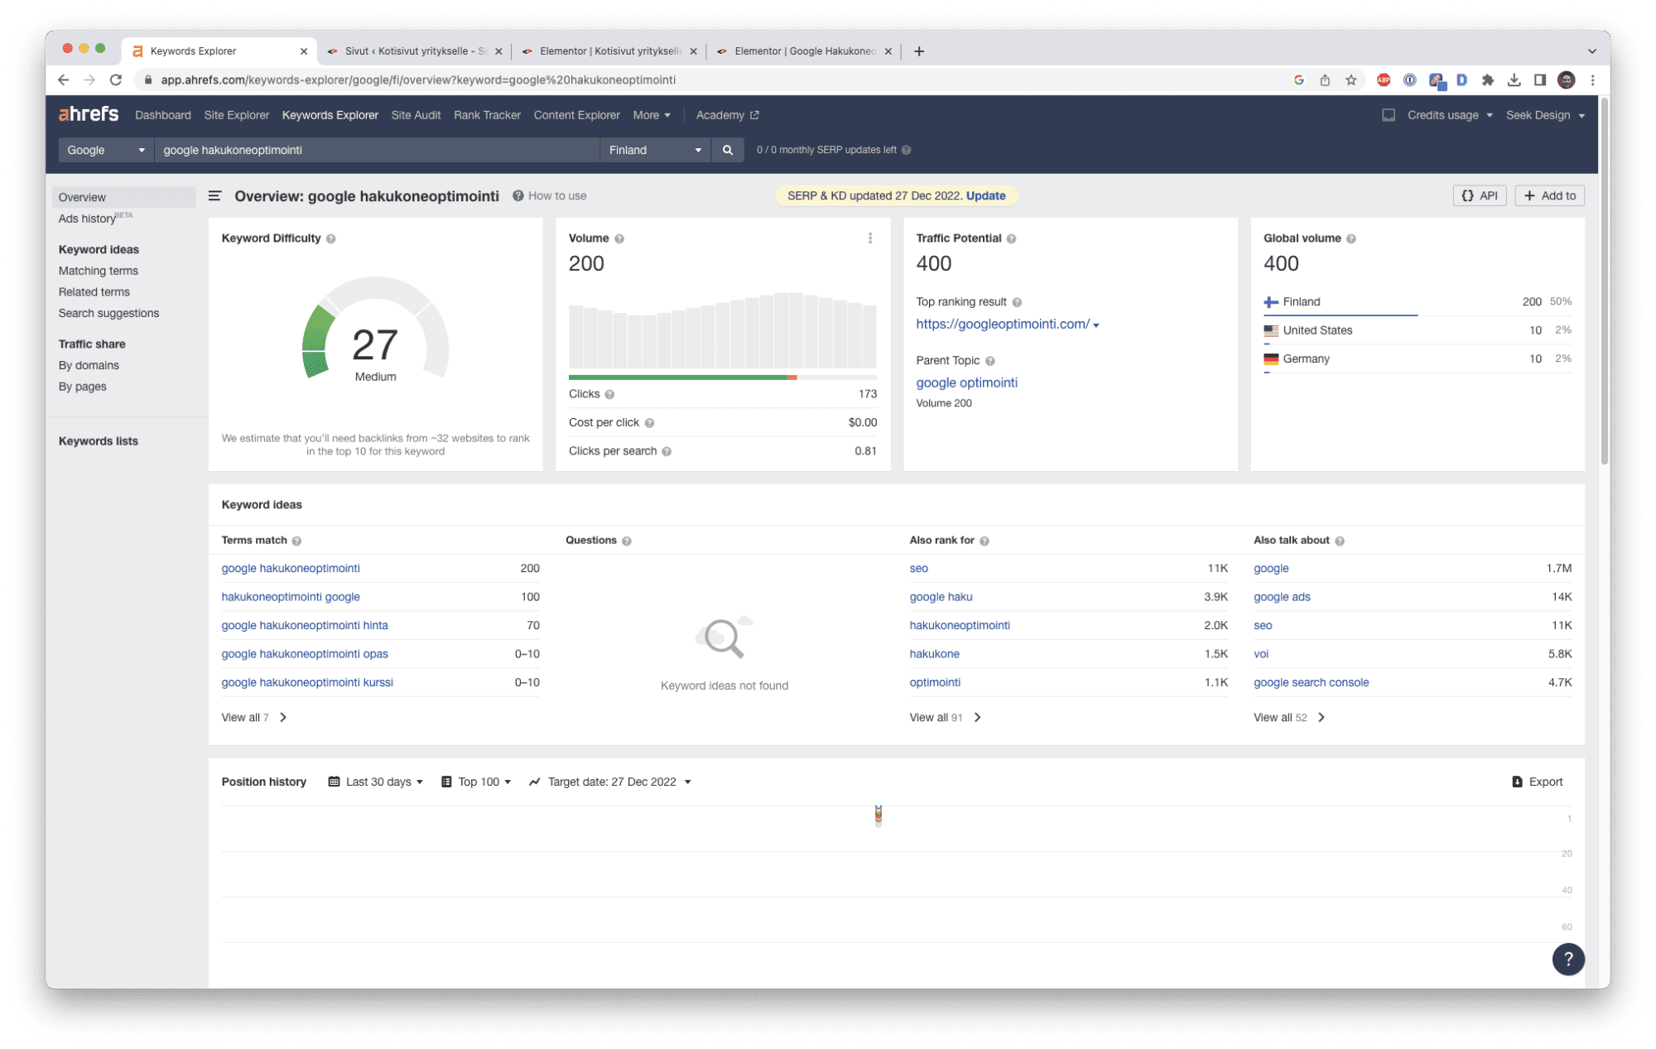Expand the top ranking result URL caret
The height and width of the screenshot is (1049, 1656).
pos(1096,325)
